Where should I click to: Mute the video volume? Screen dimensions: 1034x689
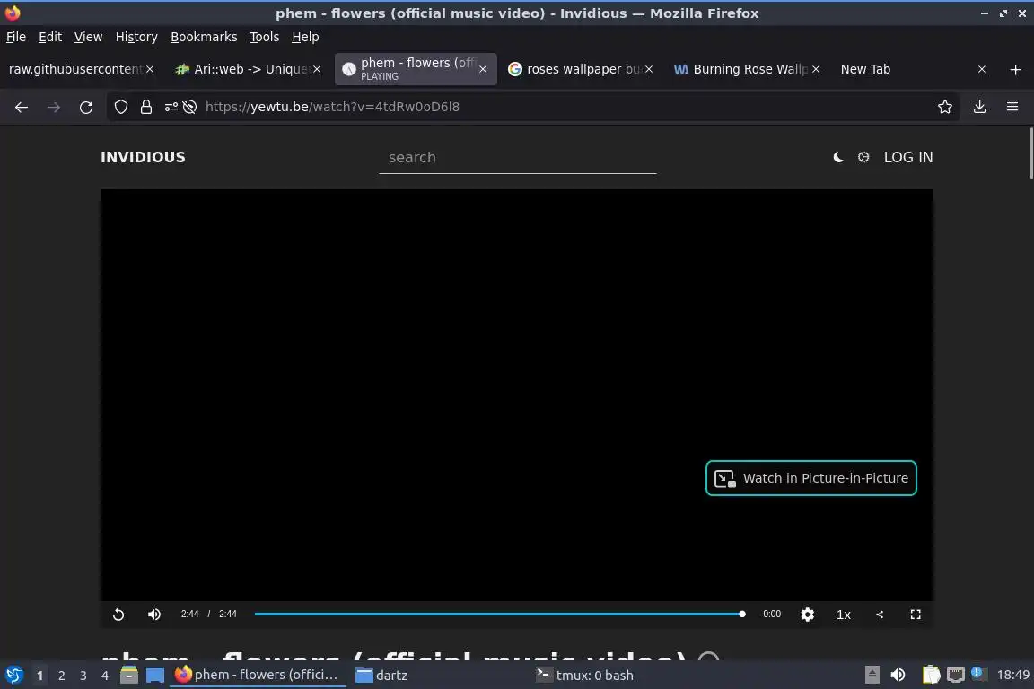click(x=154, y=615)
